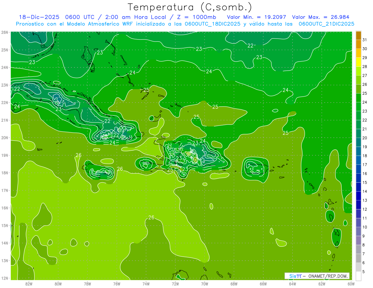
Task: Select the '0600UTC_21DIC2025' valid-until timestamp
Action: point(326,24)
